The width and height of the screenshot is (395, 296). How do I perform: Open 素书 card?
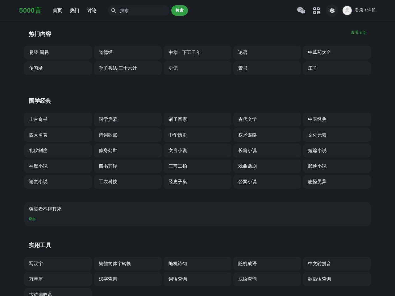click(267, 68)
